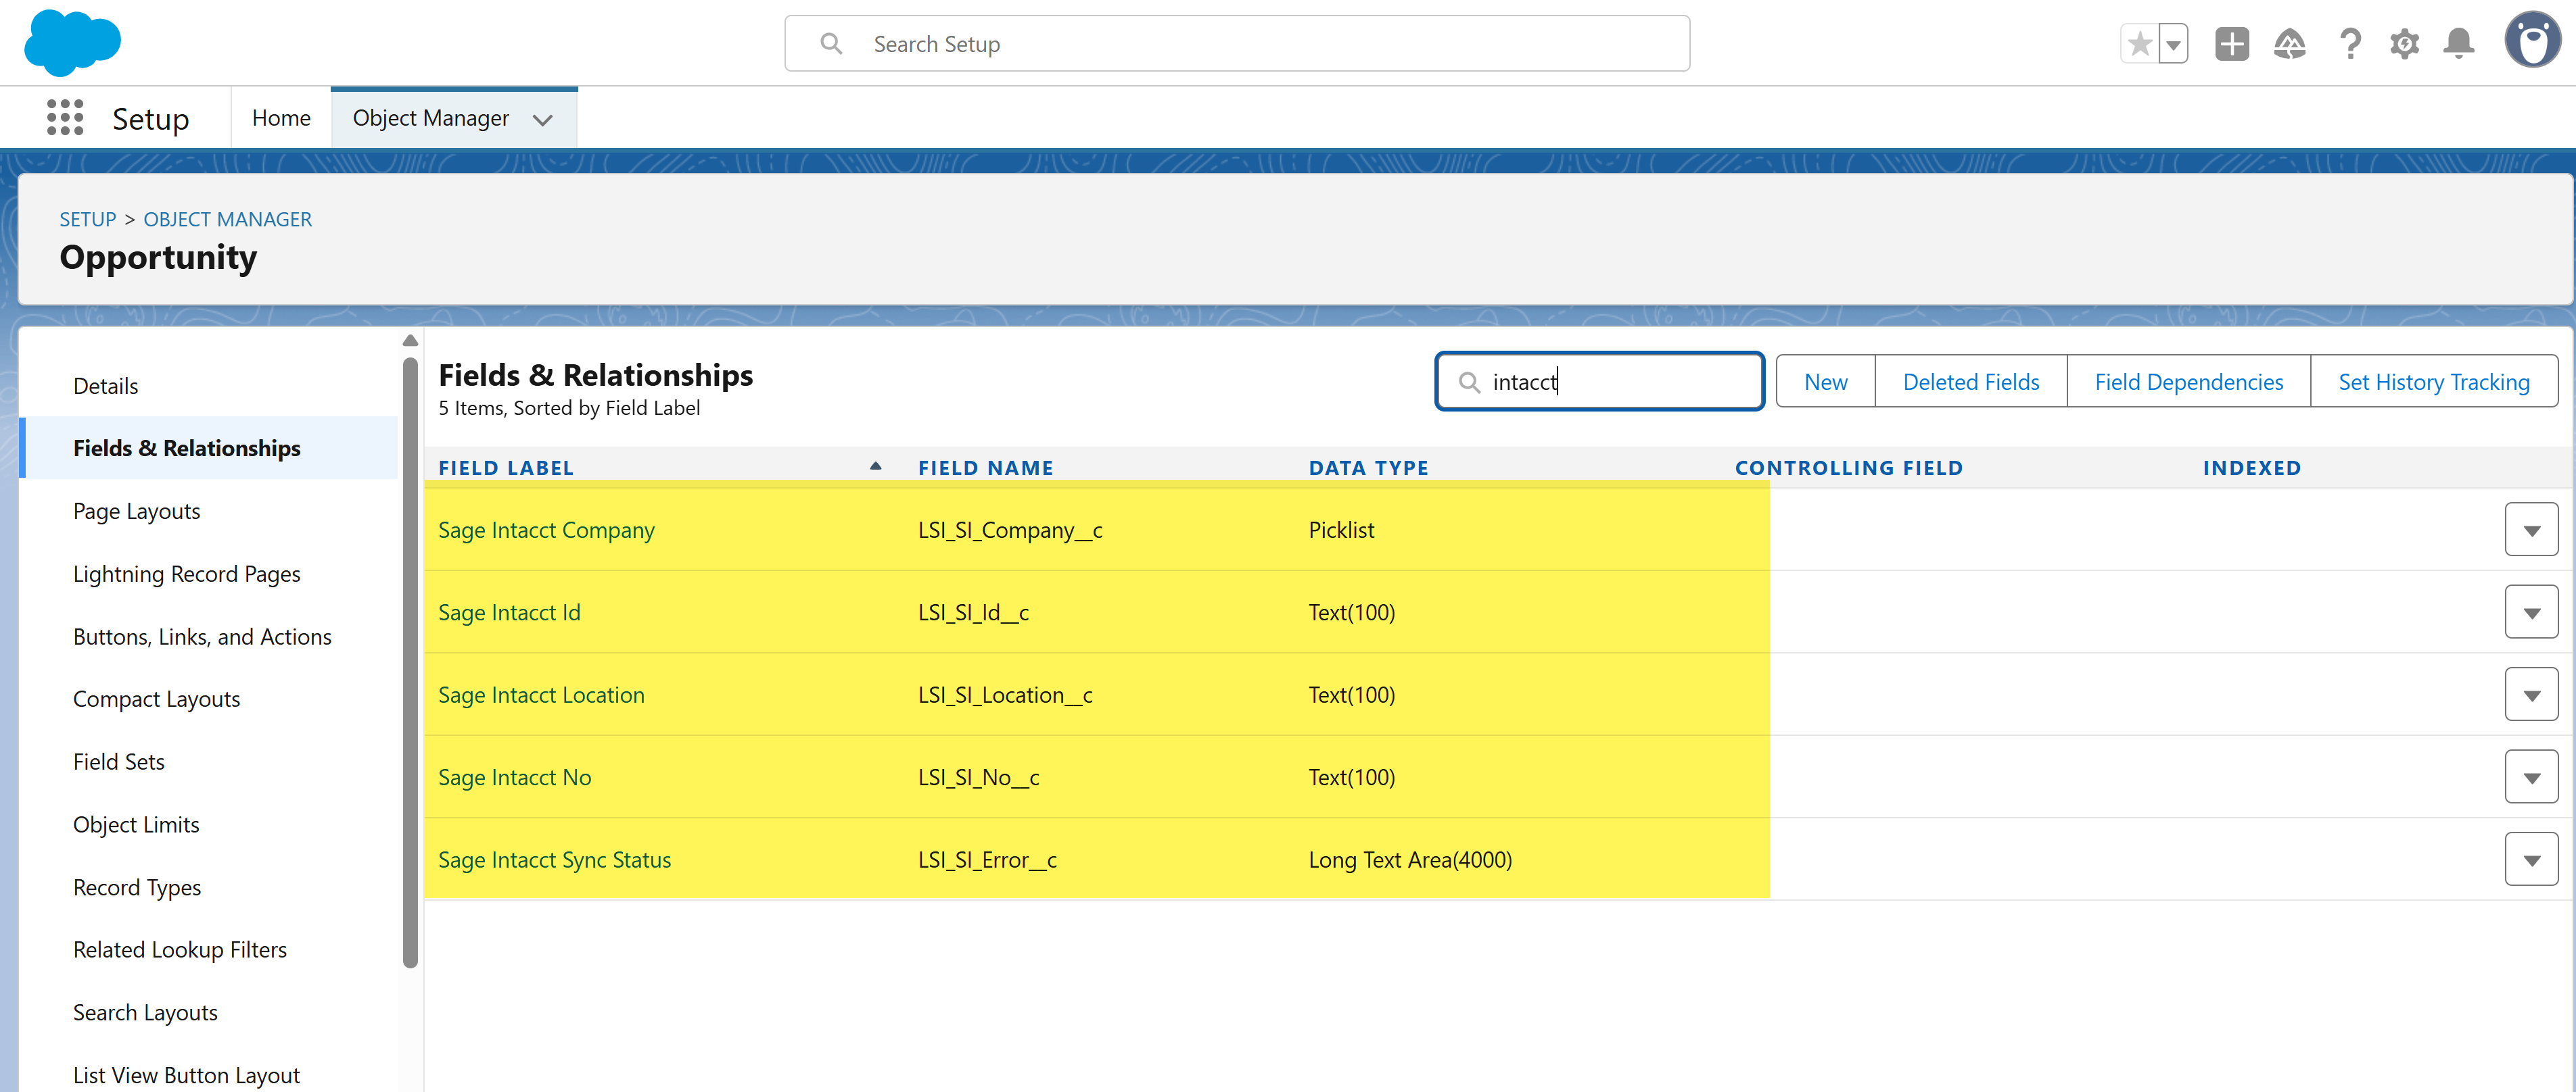Open Lightning Record Pages section
This screenshot has width=2576, height=1092.
(186, 574)
